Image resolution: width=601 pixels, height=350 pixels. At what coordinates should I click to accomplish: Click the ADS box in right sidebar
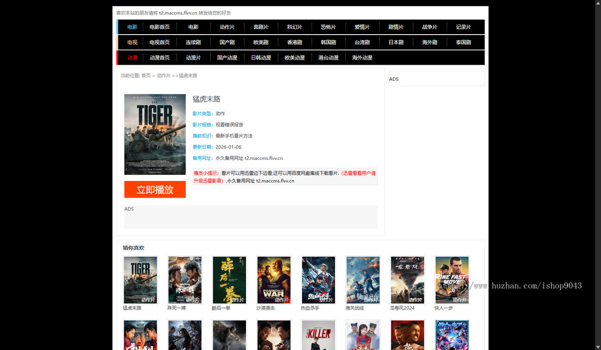point(437,79)
